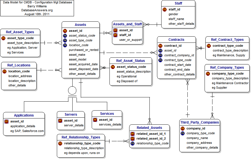The image size is (251, 159).
Task: Click the asset_make attribute
Action: coord(77,55)
